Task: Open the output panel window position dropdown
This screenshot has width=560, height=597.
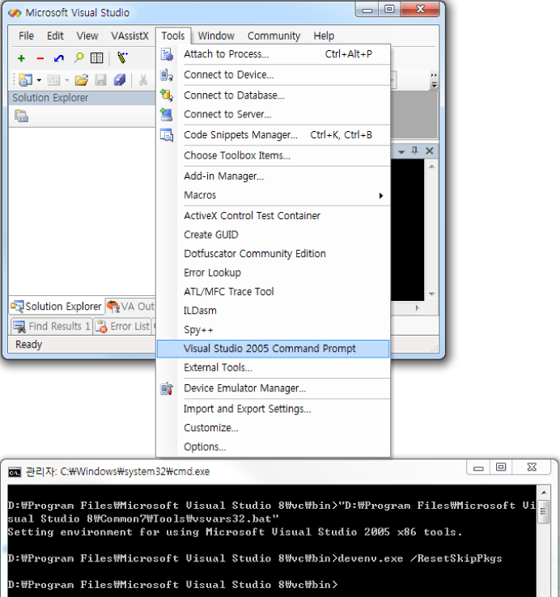Action: [401, 152]
